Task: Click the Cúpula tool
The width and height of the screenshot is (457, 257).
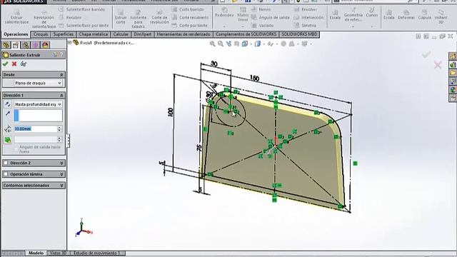Action: pyautogui.click(x=424, y=14)
